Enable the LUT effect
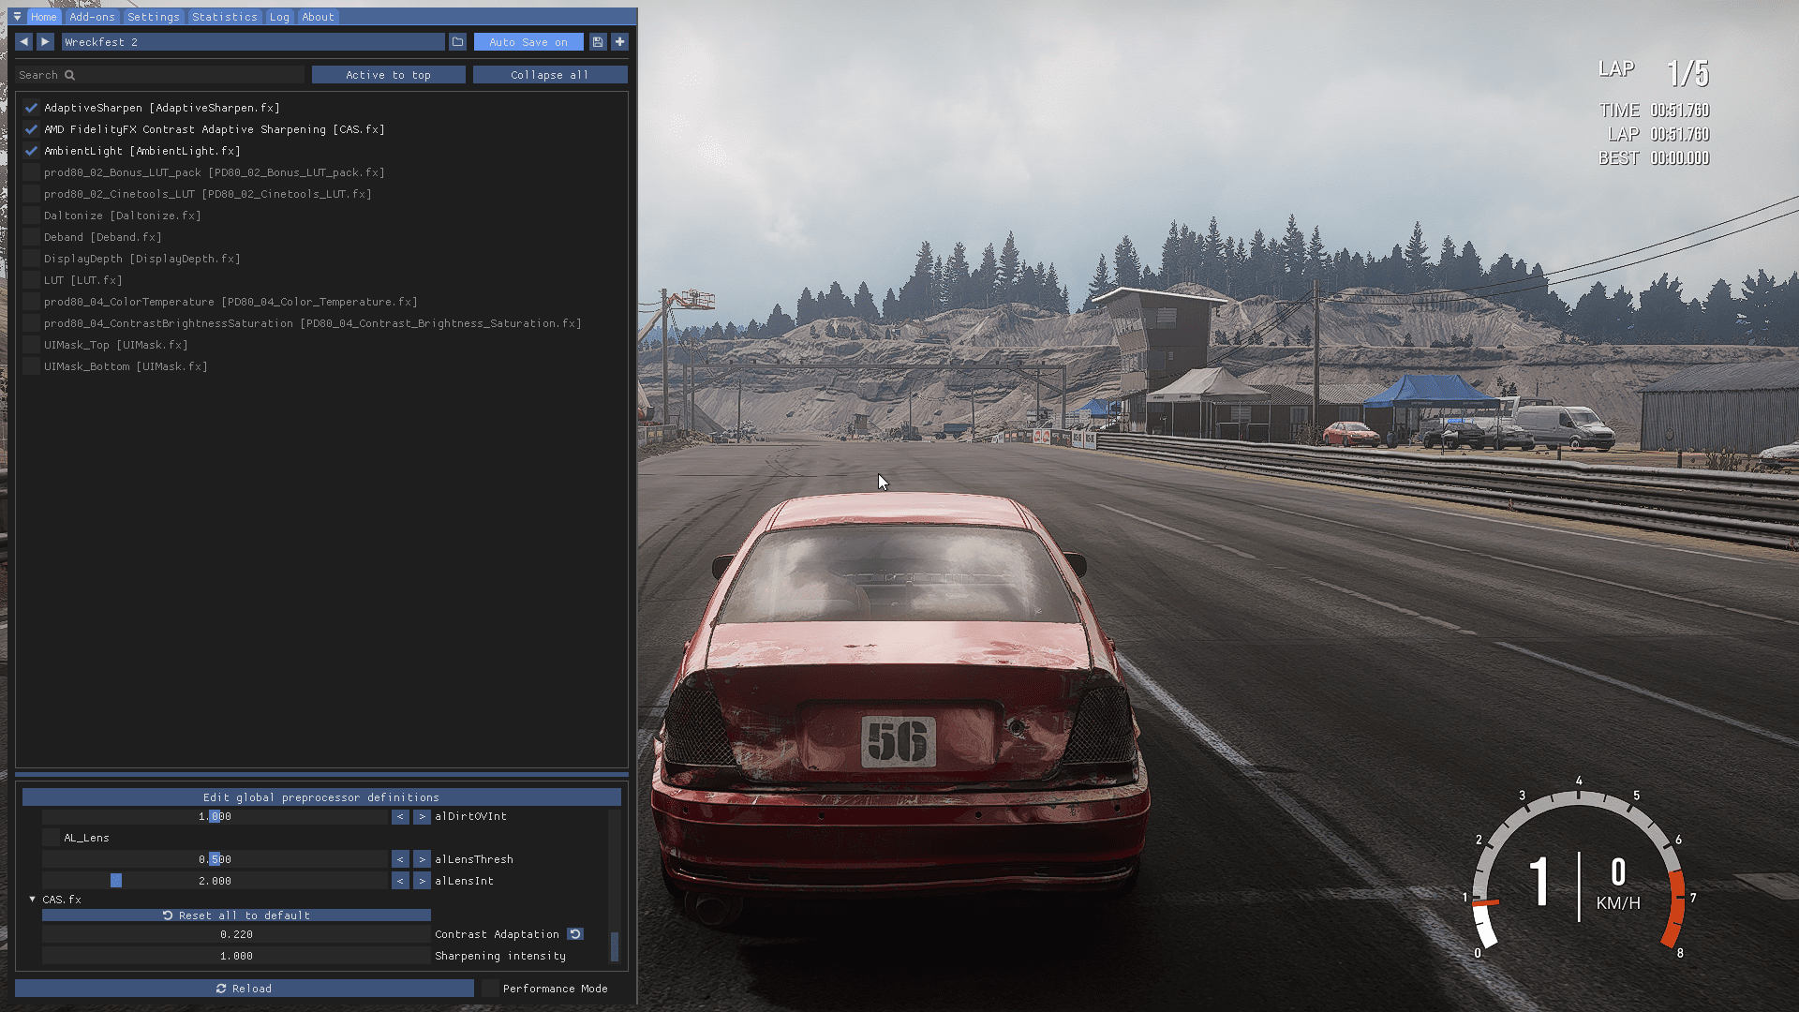The width and height of the screenshot is (1799, 1012). click(x=31, y=280)
